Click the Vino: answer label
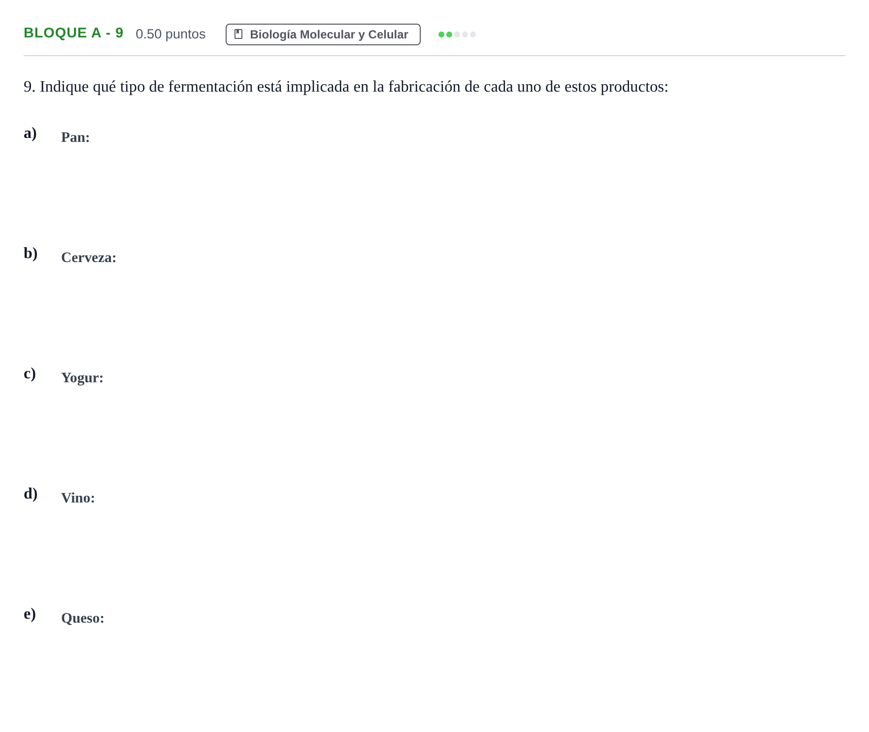The width and height of the screenshot is (869, 732). 78,498
